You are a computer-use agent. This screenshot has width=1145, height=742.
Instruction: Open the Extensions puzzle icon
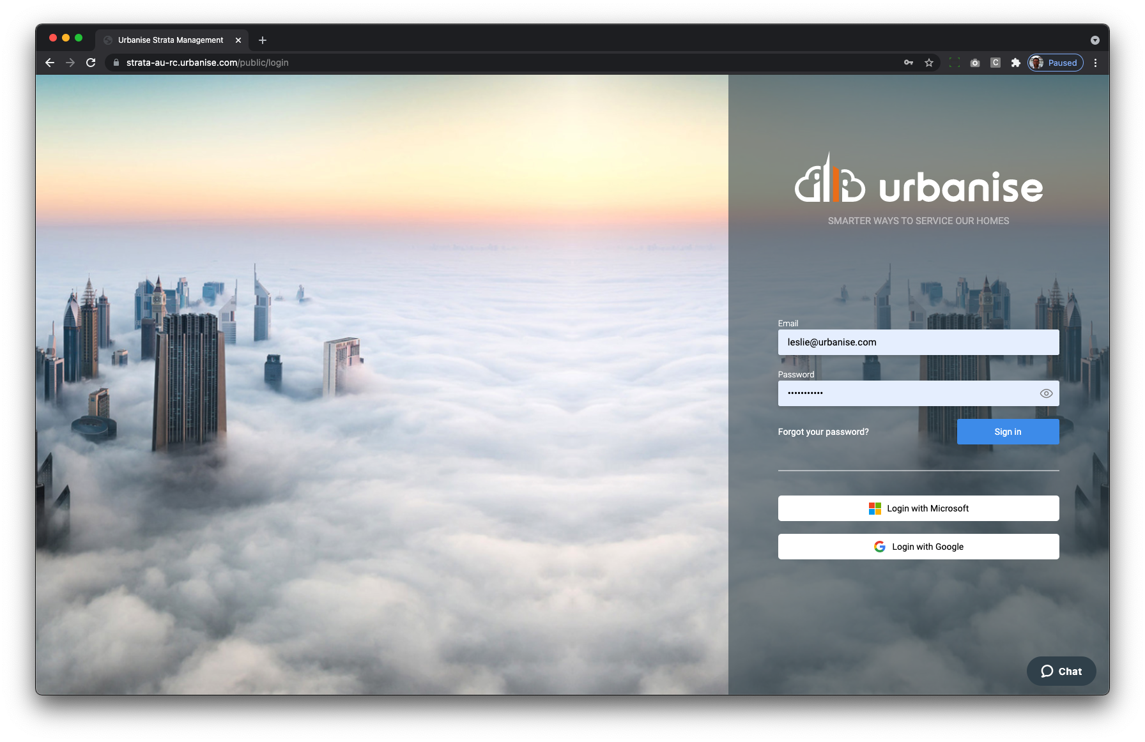click(x=1015, y=63)
